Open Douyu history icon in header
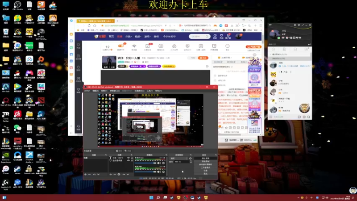 (215, 36)
